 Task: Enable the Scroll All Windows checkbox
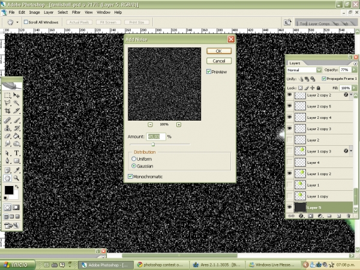pos(26,22)
